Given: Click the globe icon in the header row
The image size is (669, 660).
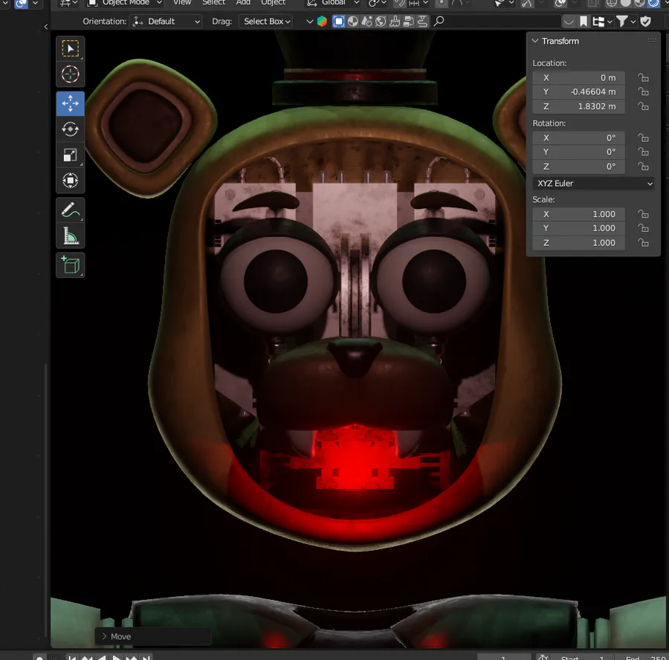Looking at the screenshot, I should 381,22.
